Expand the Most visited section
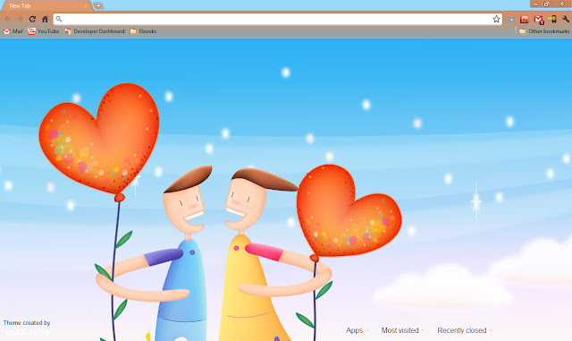Image resolution: width=572 pixels, height=341 pixels. point(403,330)
